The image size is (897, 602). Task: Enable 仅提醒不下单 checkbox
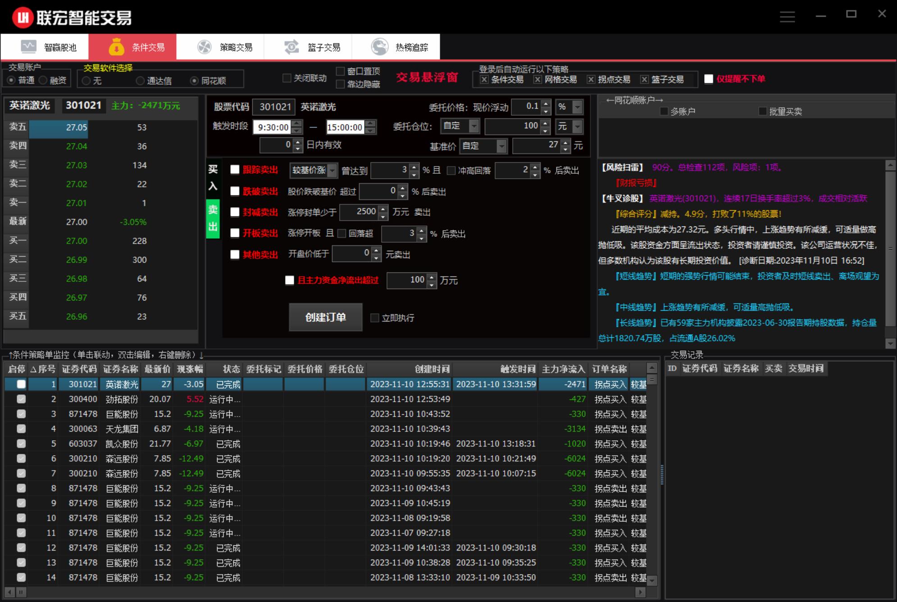tap(709, 79)
